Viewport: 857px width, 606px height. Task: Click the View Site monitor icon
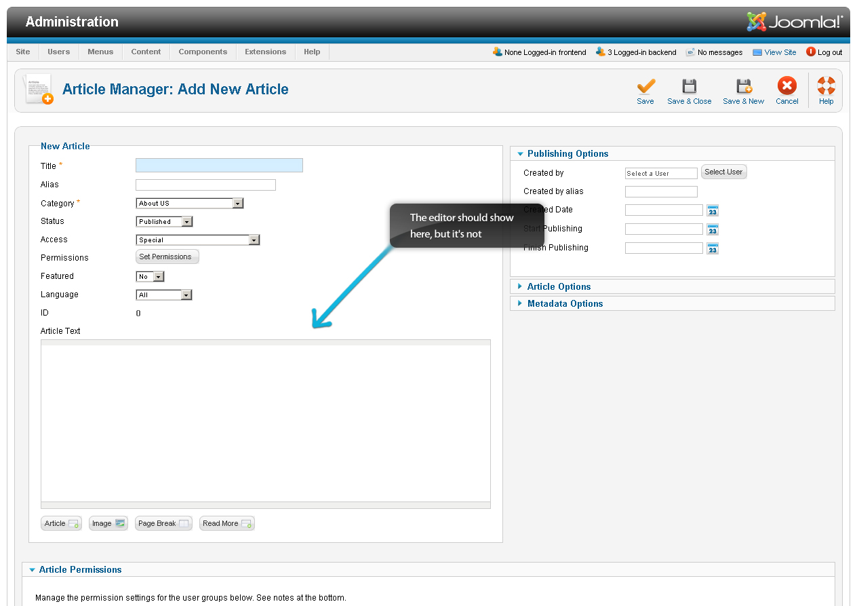tap(757, 52)
